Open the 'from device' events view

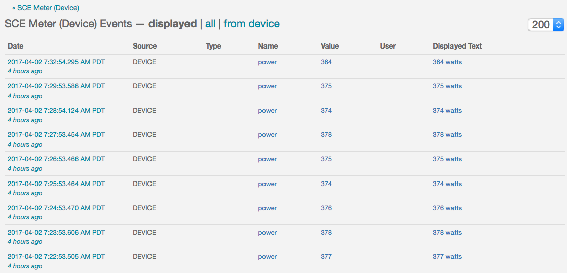tap(252, 24)
